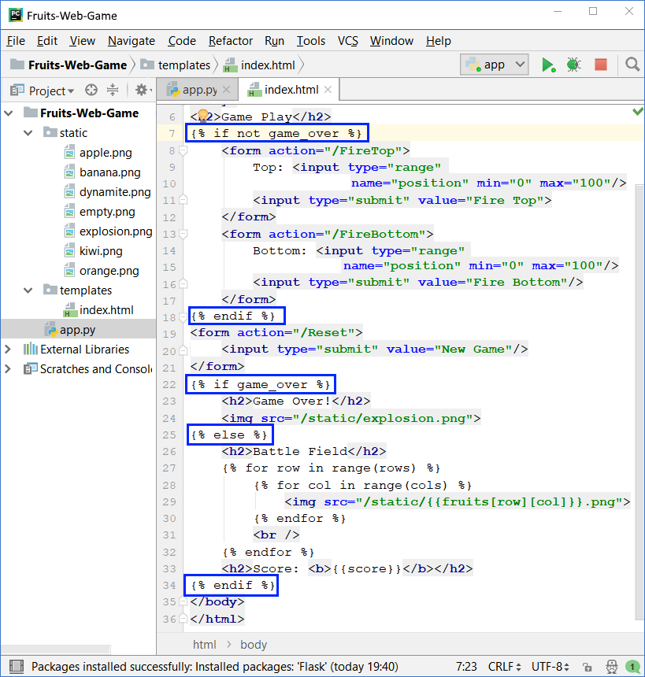Click the scroll from source target icon
The image size is (645, 677).
(91, 91)
